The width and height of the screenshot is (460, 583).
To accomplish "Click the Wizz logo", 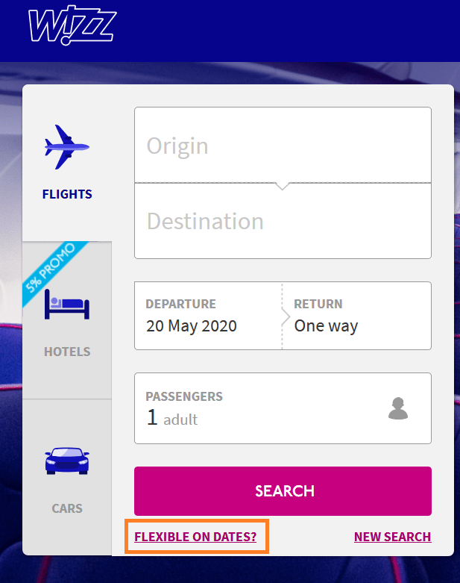I will click(72, 25).
